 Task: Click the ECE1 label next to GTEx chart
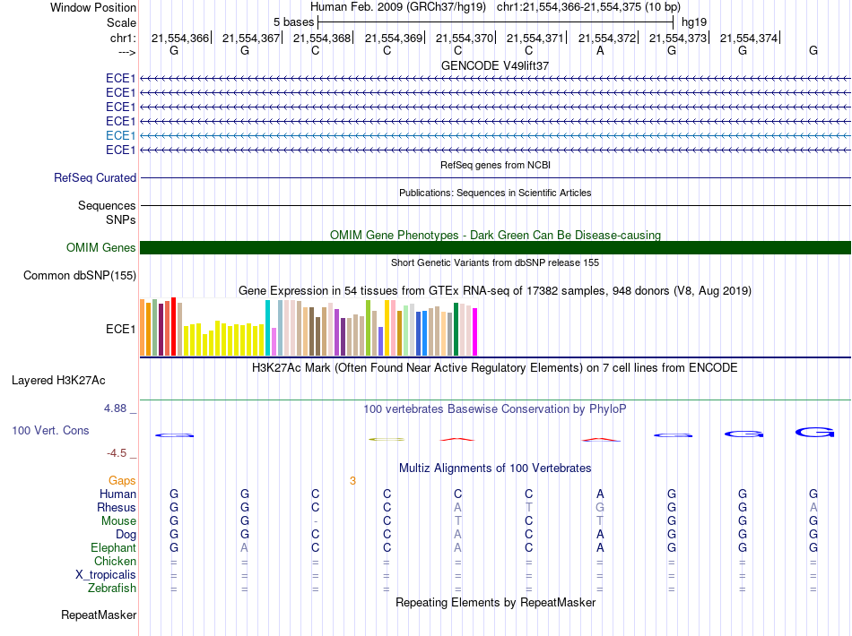120,329
